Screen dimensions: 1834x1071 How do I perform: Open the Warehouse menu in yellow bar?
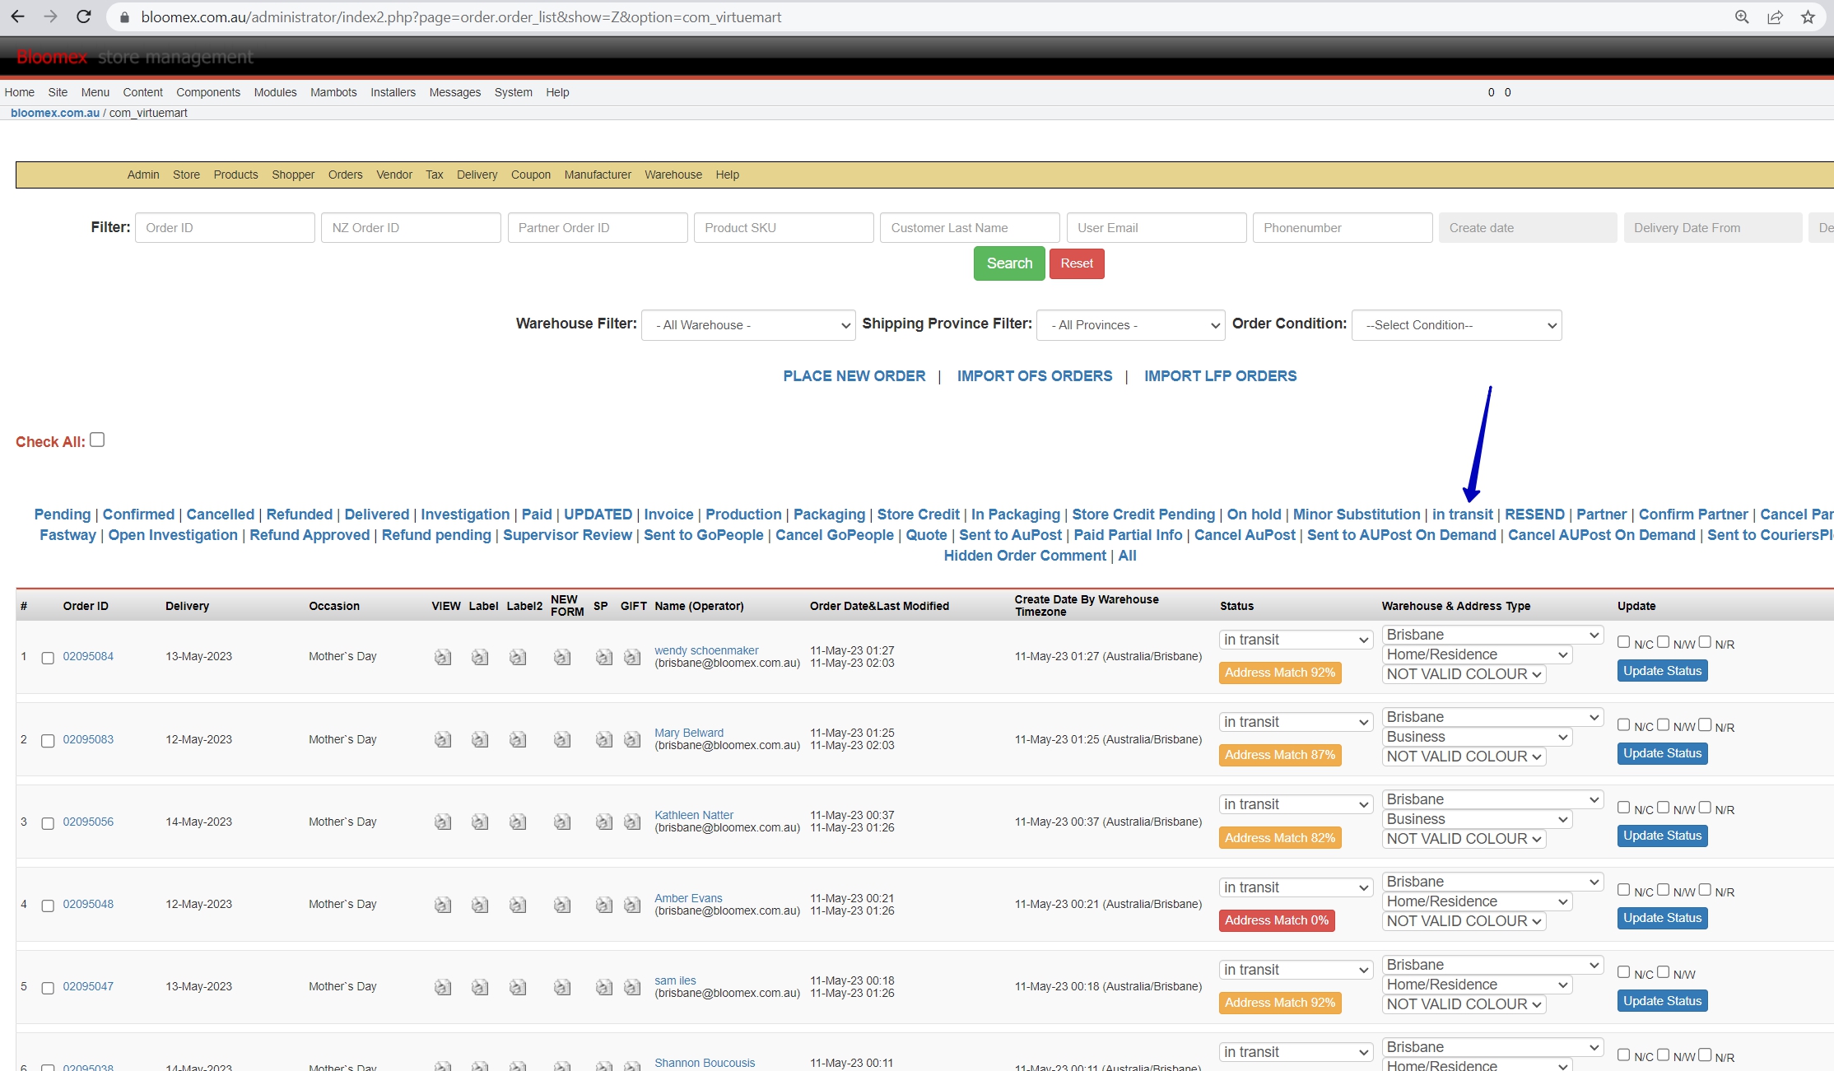click(x=673, y=175)
